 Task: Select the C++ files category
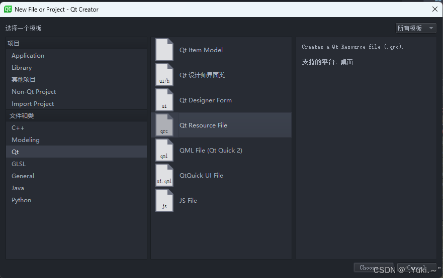pyautogui.click(x=76, y=128)
